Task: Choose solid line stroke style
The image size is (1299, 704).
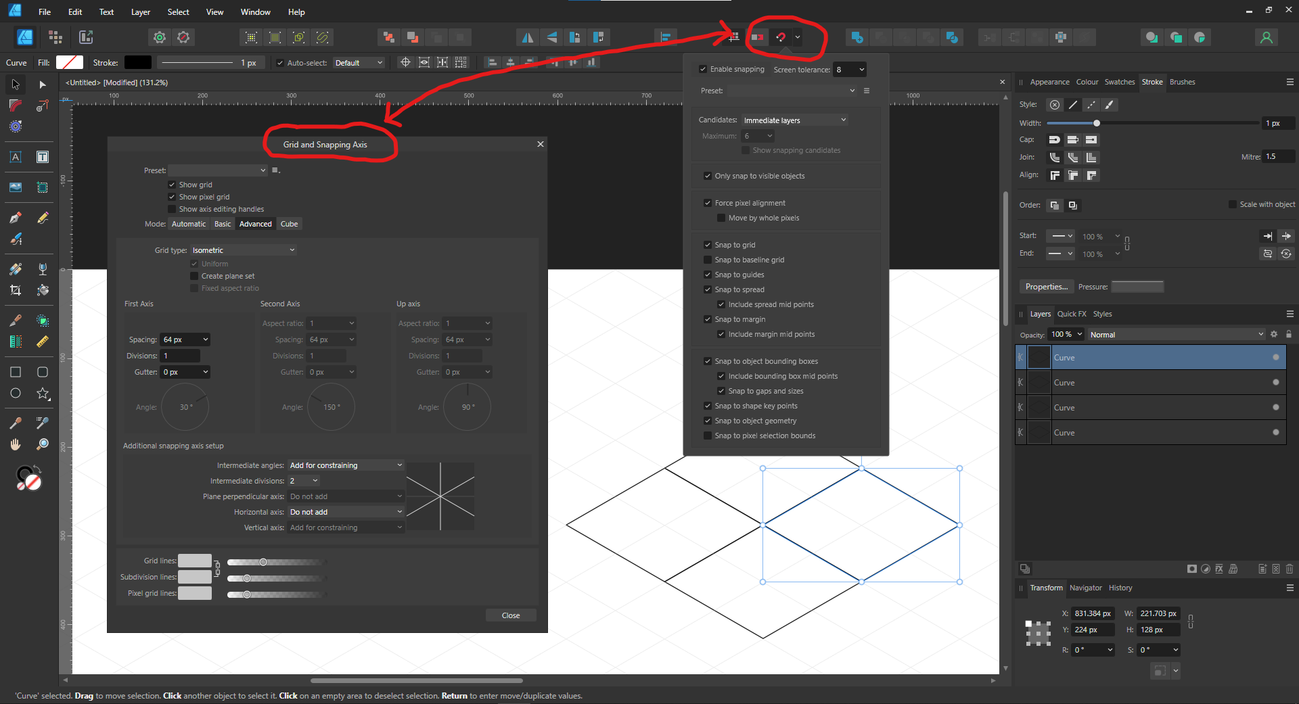Action: click(1073, 105)
